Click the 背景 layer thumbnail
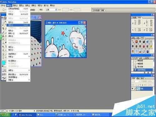Screen dimensions: 156x117 138,89
